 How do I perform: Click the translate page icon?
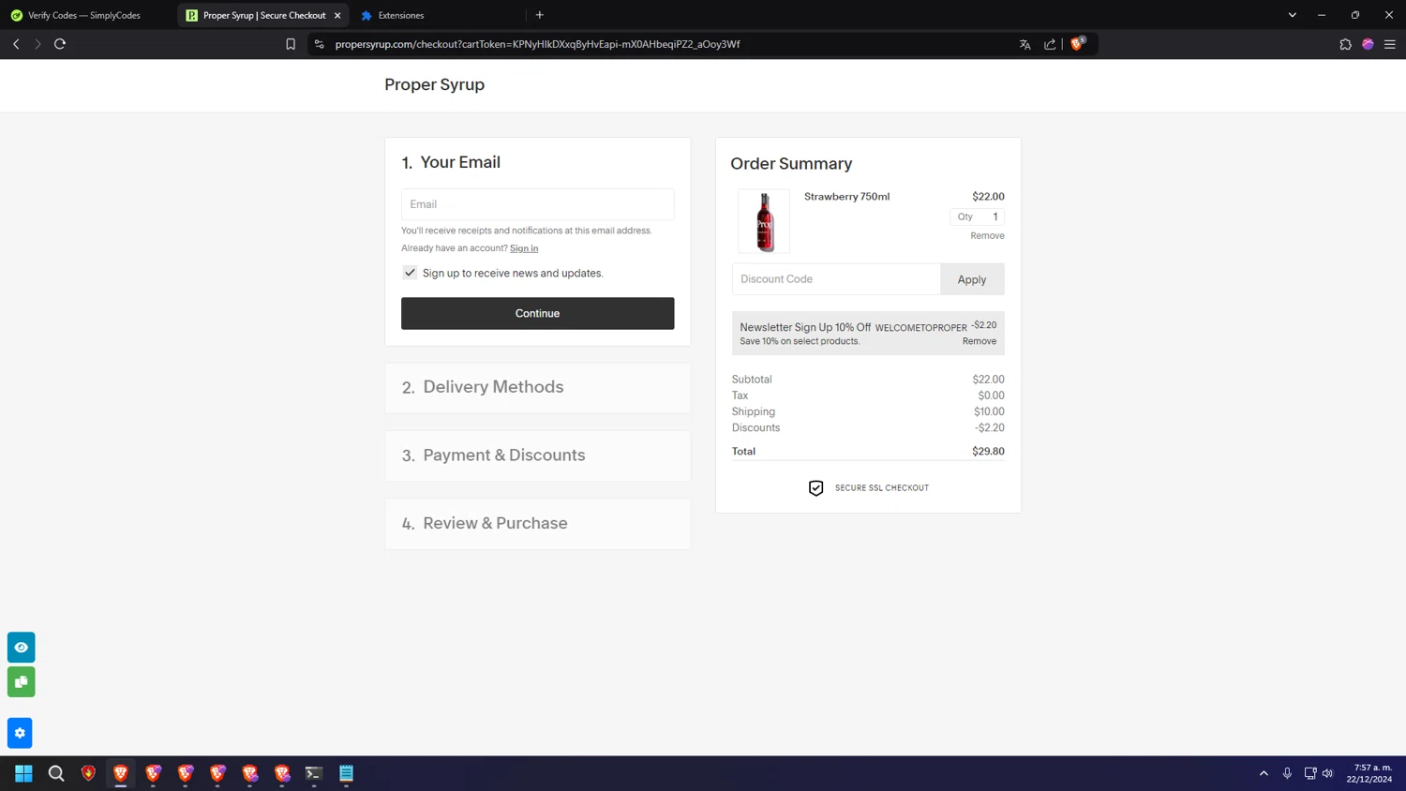pyautogui.click(x=1025, y=44)
